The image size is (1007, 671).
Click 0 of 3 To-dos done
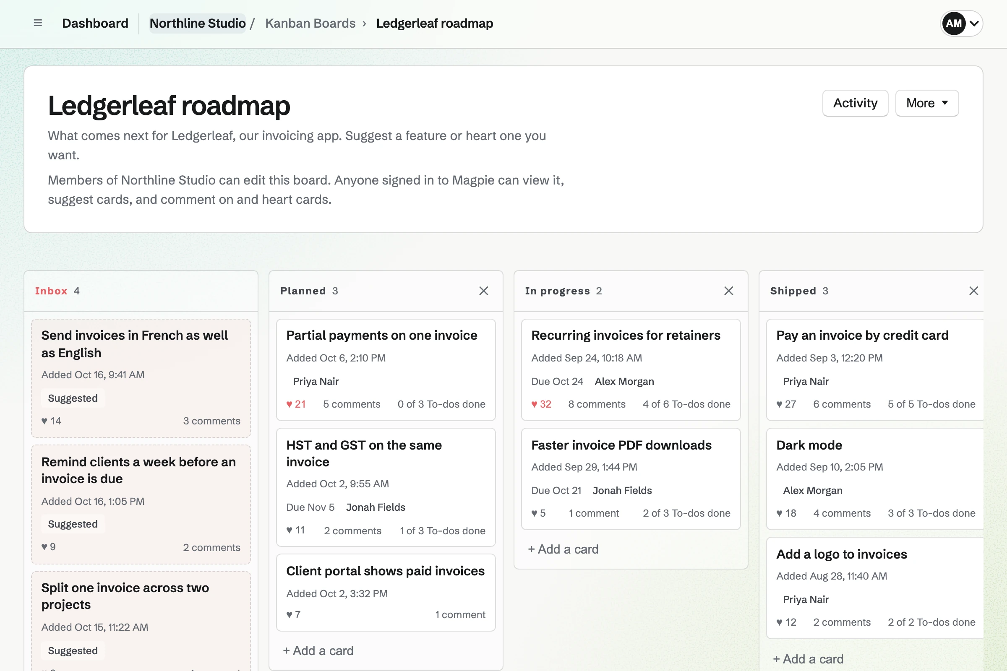coord(441,404)
